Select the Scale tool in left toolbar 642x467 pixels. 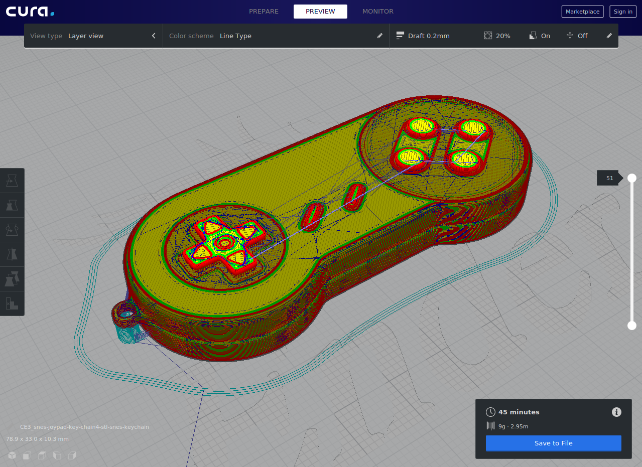coord(12,205)
